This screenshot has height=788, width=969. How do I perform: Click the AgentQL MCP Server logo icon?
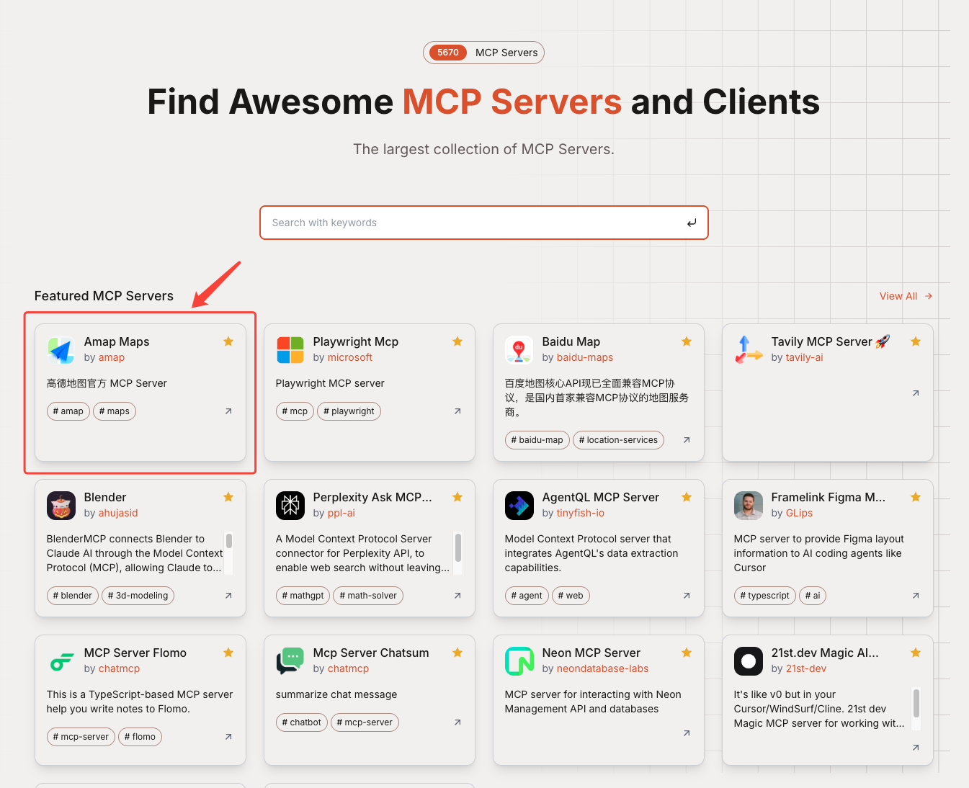point(519,506)
